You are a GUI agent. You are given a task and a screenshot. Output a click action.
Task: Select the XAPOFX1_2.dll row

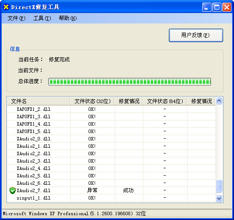111,109
